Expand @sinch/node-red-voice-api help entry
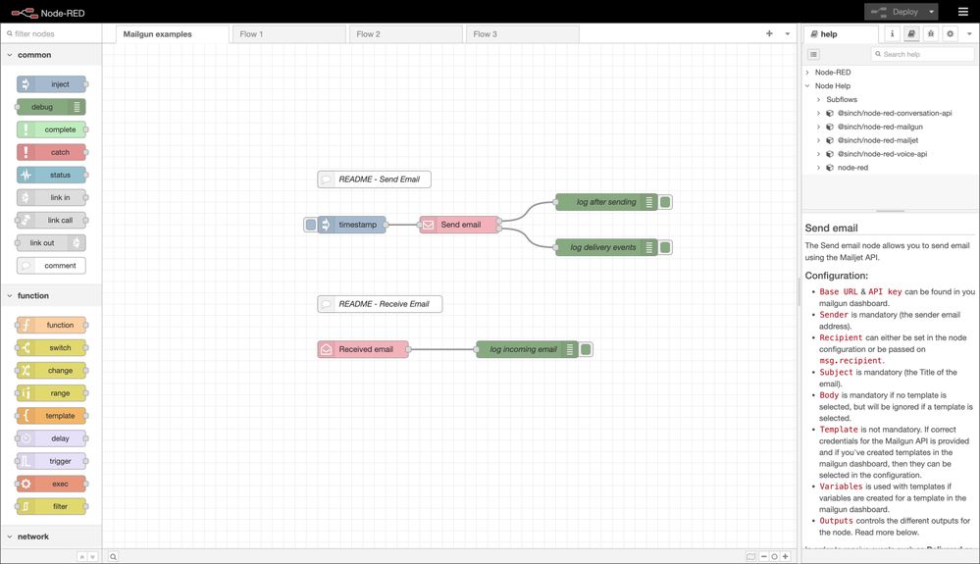980x564 pixels. [819, 154]
